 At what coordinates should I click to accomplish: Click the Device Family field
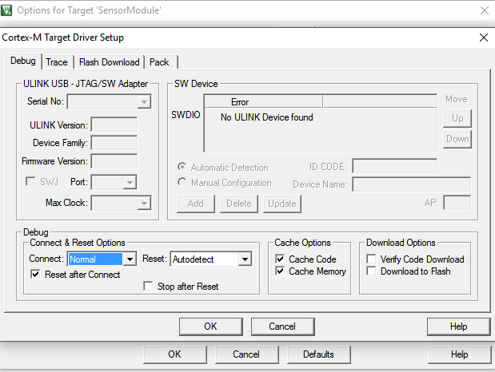coord(114,143)
